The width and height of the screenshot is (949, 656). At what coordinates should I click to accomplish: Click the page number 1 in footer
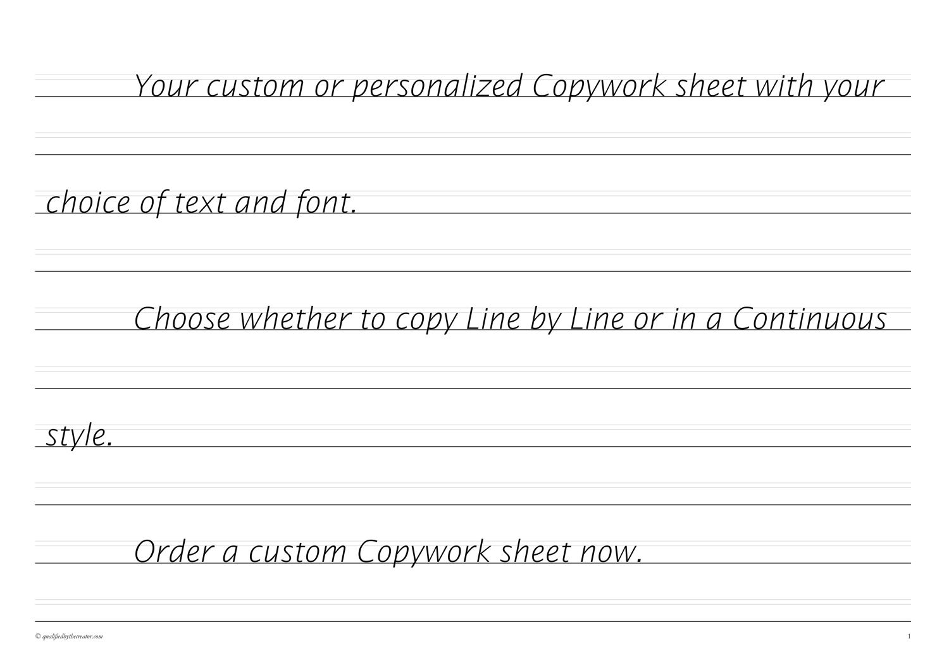click(909, 636)
